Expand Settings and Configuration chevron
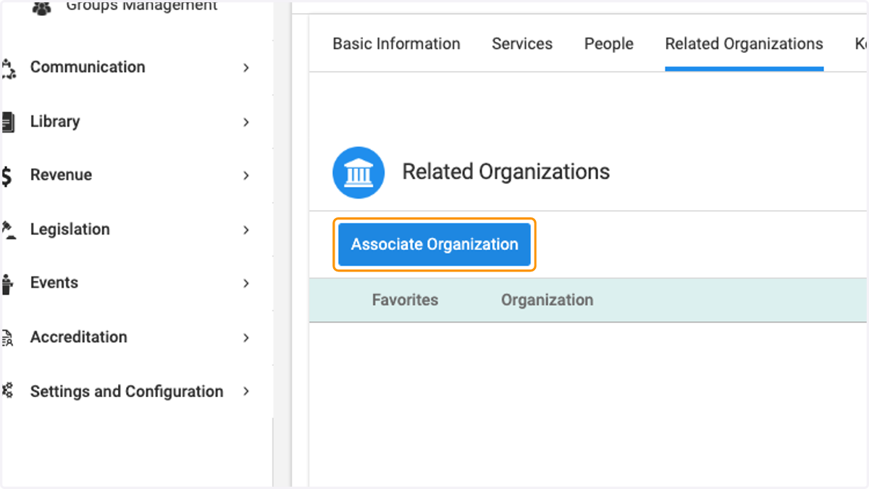This screenshot has width=869, height=489. click(246, 391)
